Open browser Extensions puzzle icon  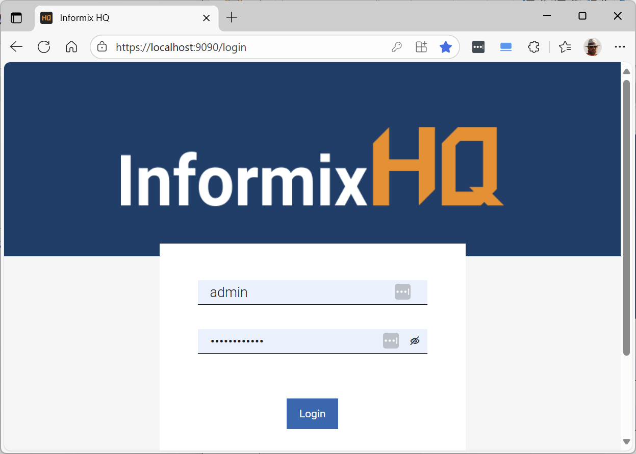tap(533, 47)
